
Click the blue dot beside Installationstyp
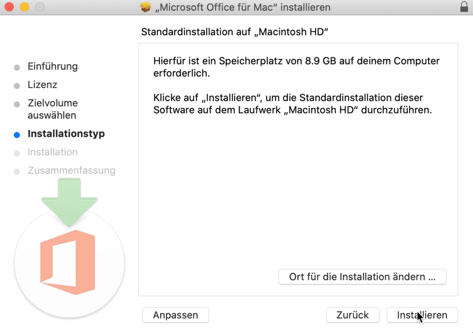click(18, 134)
